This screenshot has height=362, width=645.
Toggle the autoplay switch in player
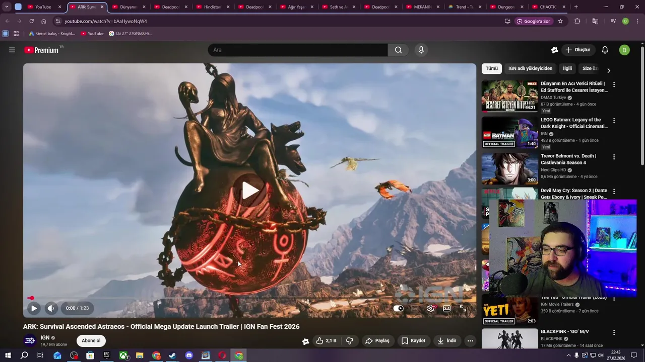(399, 308)
